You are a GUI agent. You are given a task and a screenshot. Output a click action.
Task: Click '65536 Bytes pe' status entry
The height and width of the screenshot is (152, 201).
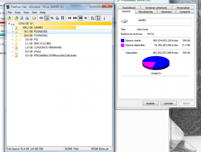click(x=100, y=149)
